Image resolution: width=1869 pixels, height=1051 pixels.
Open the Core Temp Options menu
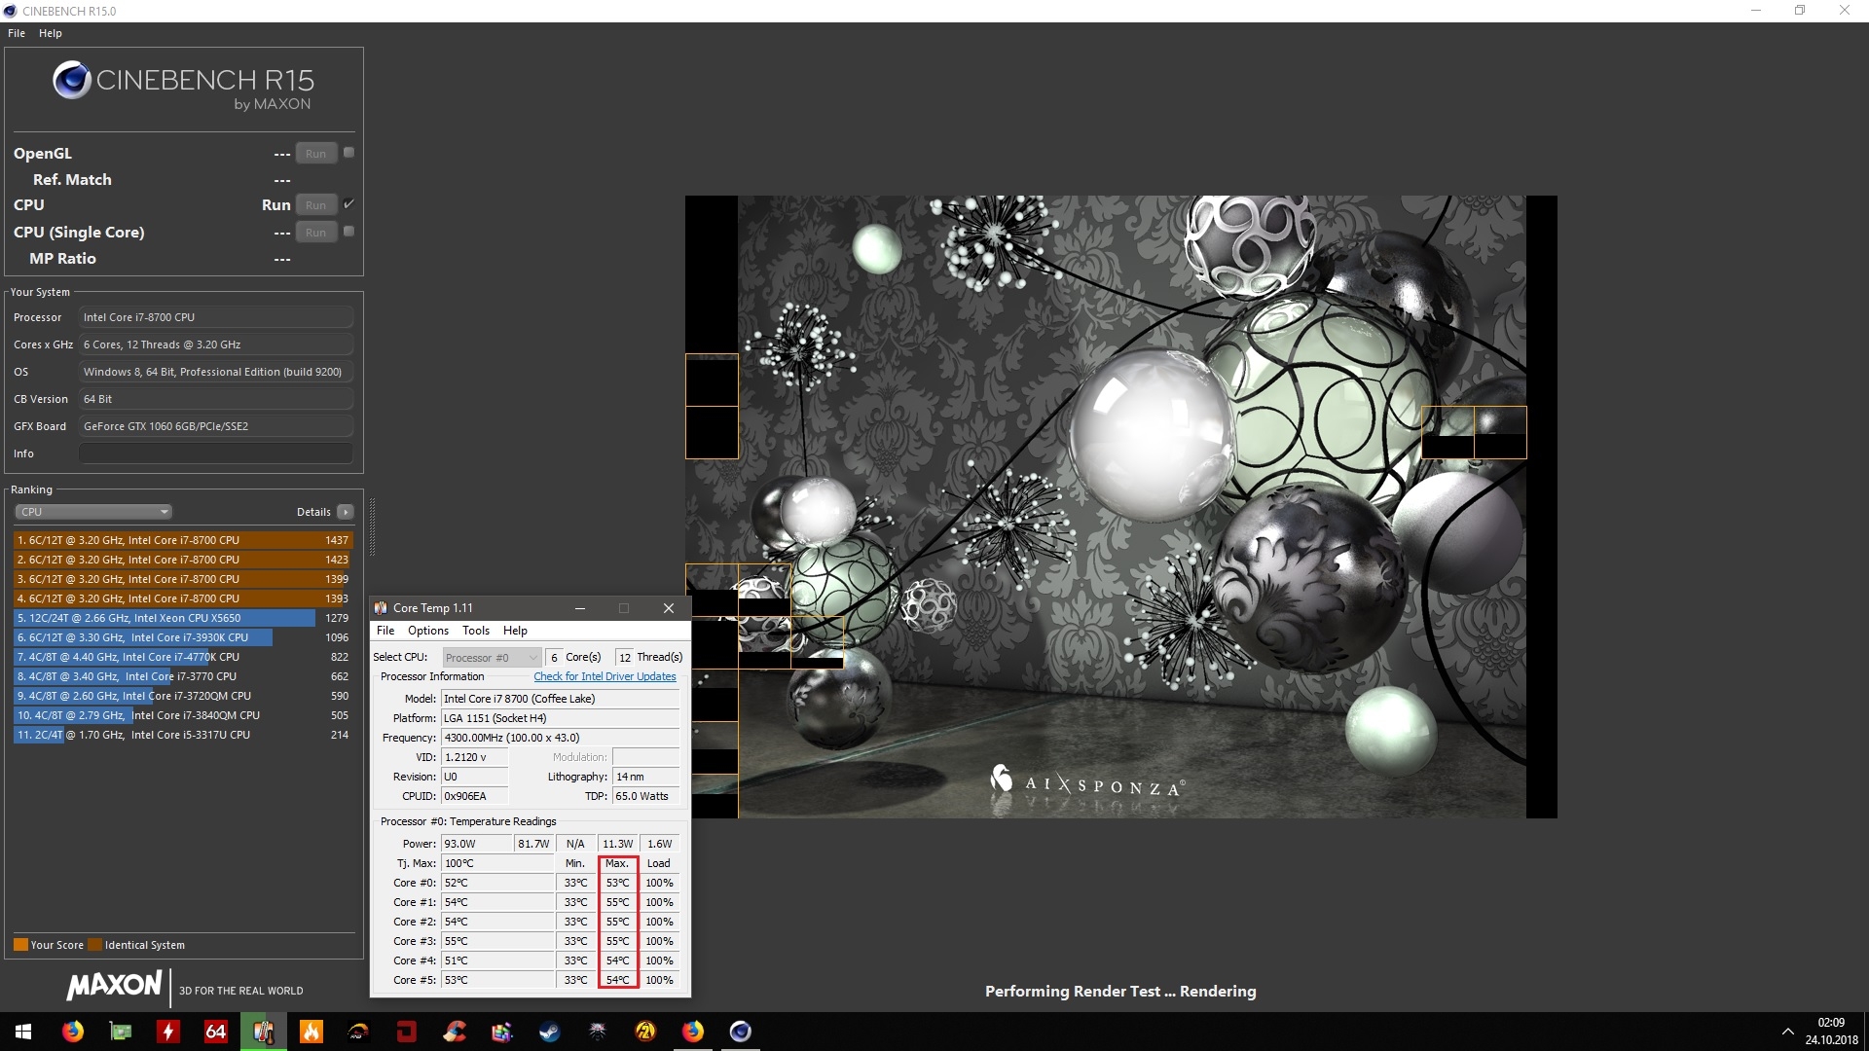point(428,631)
